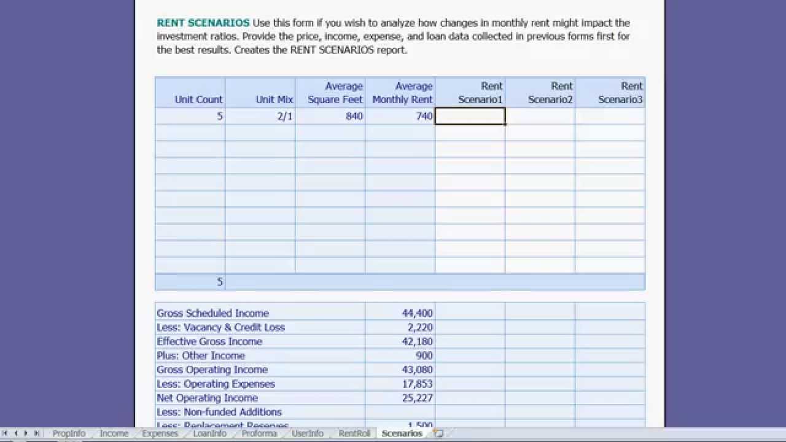The width and height of the screenshot is (786, 442).
Task: Click previous sheet navigation arrow
Action: (x=16, y=433)
